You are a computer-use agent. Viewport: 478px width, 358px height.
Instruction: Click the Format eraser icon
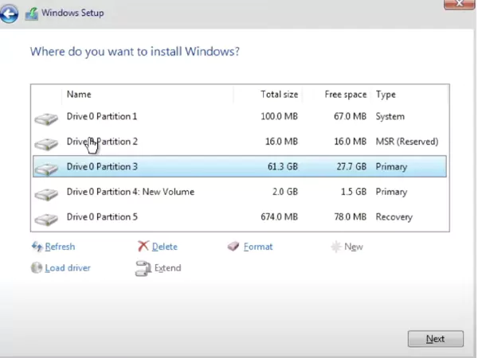click(x=233, y=246)
